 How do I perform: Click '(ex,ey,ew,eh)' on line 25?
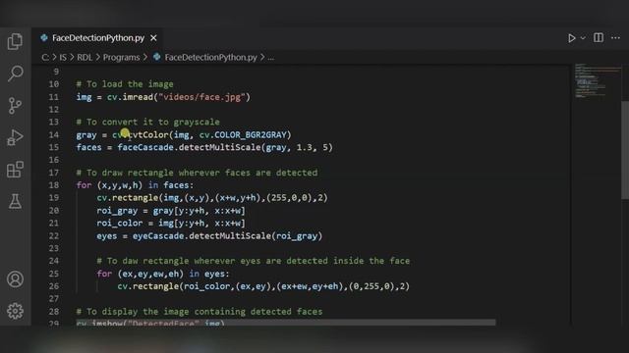(x=150, y=274)
